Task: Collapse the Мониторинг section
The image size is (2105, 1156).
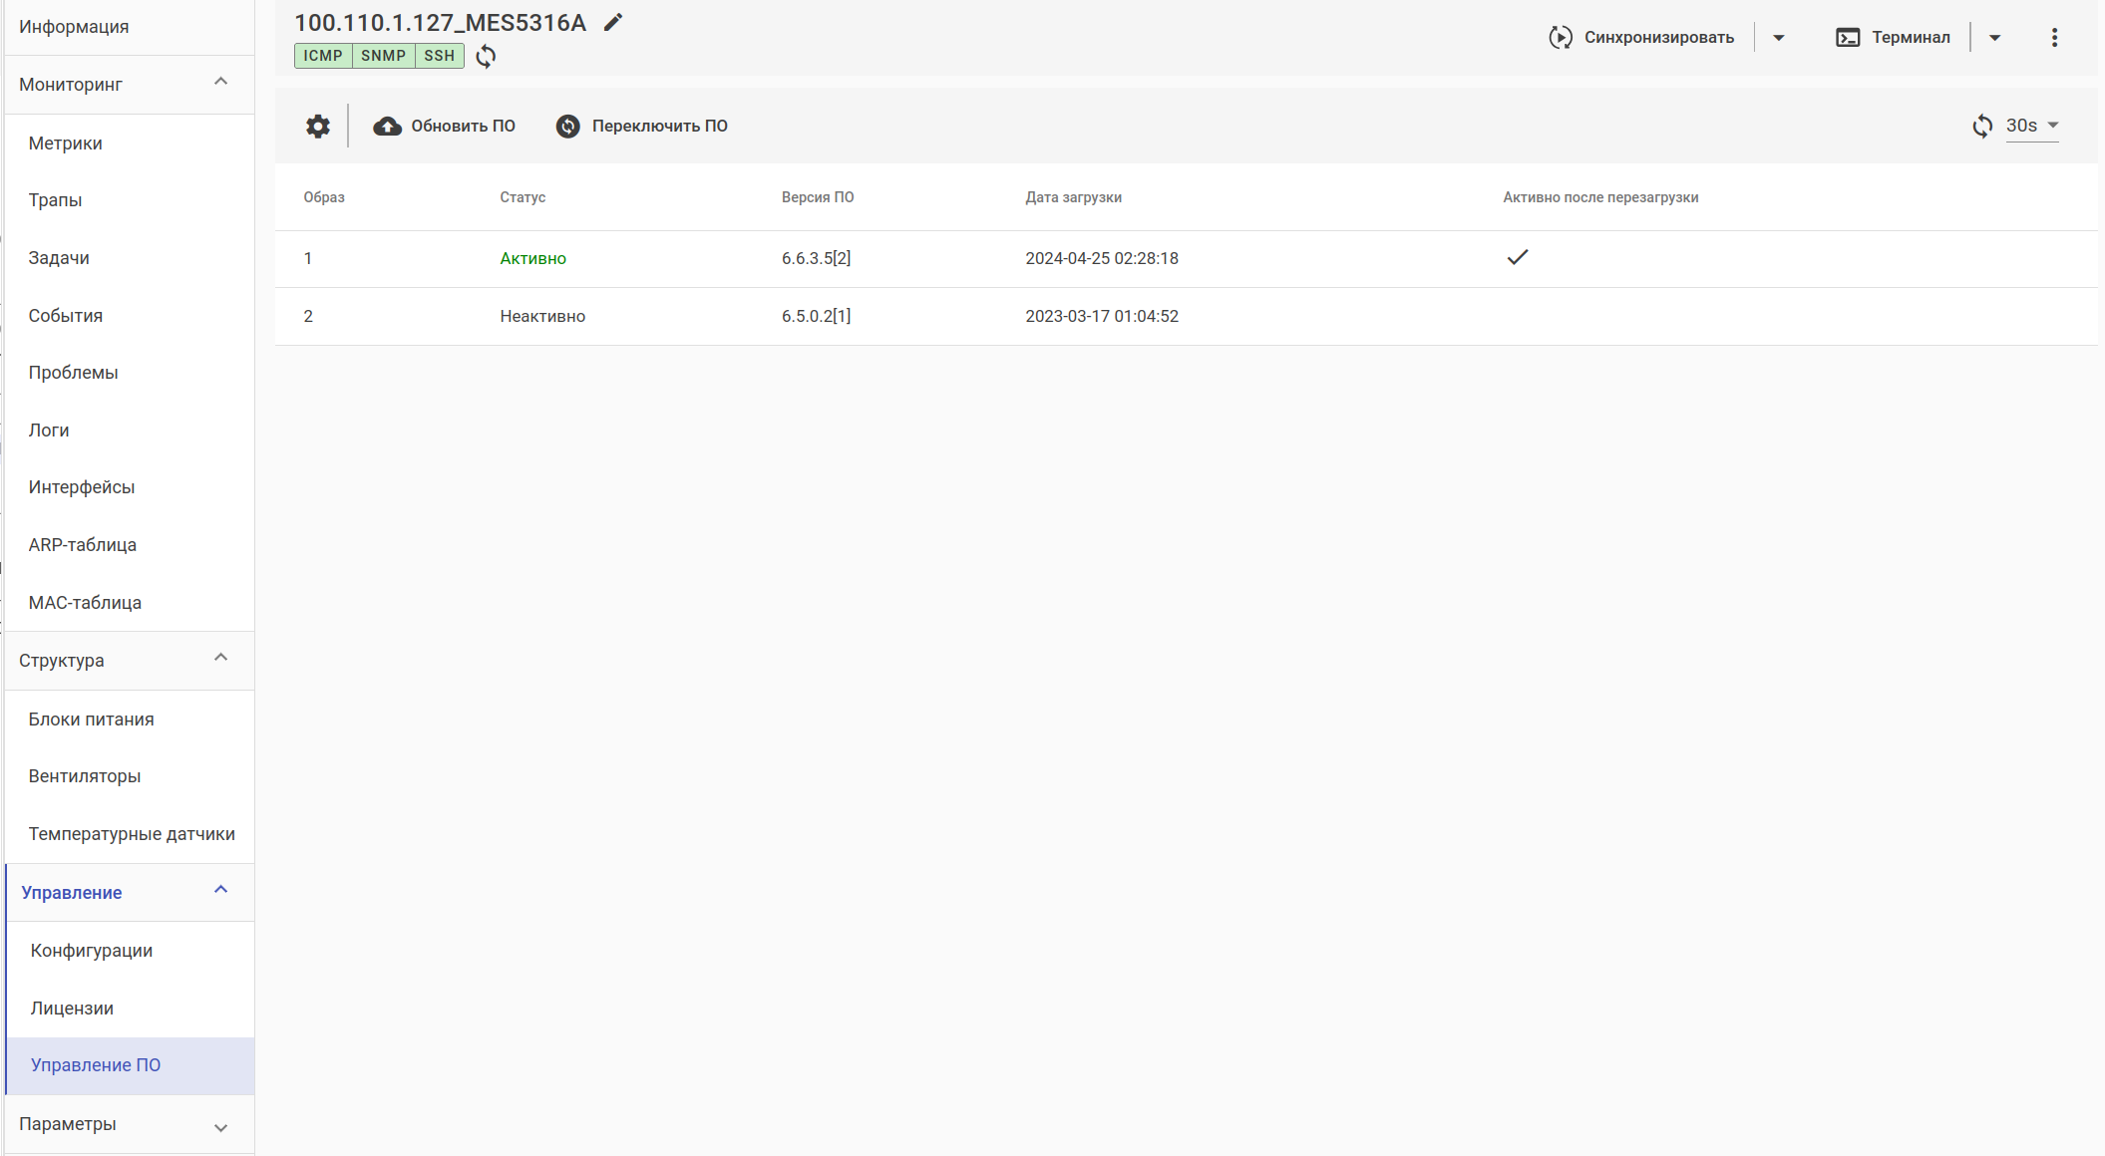Action: point(221,83)
